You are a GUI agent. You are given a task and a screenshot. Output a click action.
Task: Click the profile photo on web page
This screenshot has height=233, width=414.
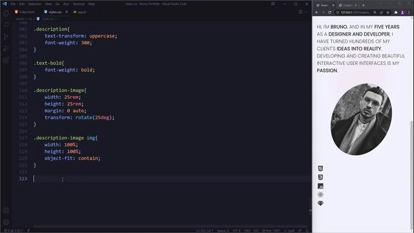pos(361,119)
